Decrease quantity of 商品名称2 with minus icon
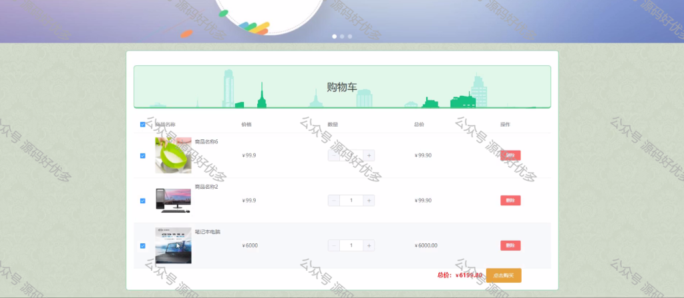 pyautogui.click(x=334, y=201)
